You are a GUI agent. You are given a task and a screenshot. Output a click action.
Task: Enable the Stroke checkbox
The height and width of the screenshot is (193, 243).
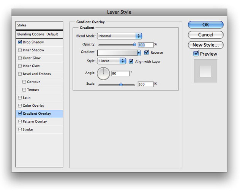tap(20, 129)
